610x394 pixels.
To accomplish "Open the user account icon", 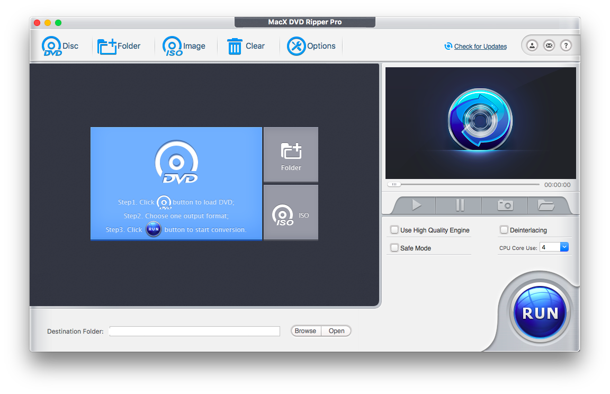I will (532, 46).
